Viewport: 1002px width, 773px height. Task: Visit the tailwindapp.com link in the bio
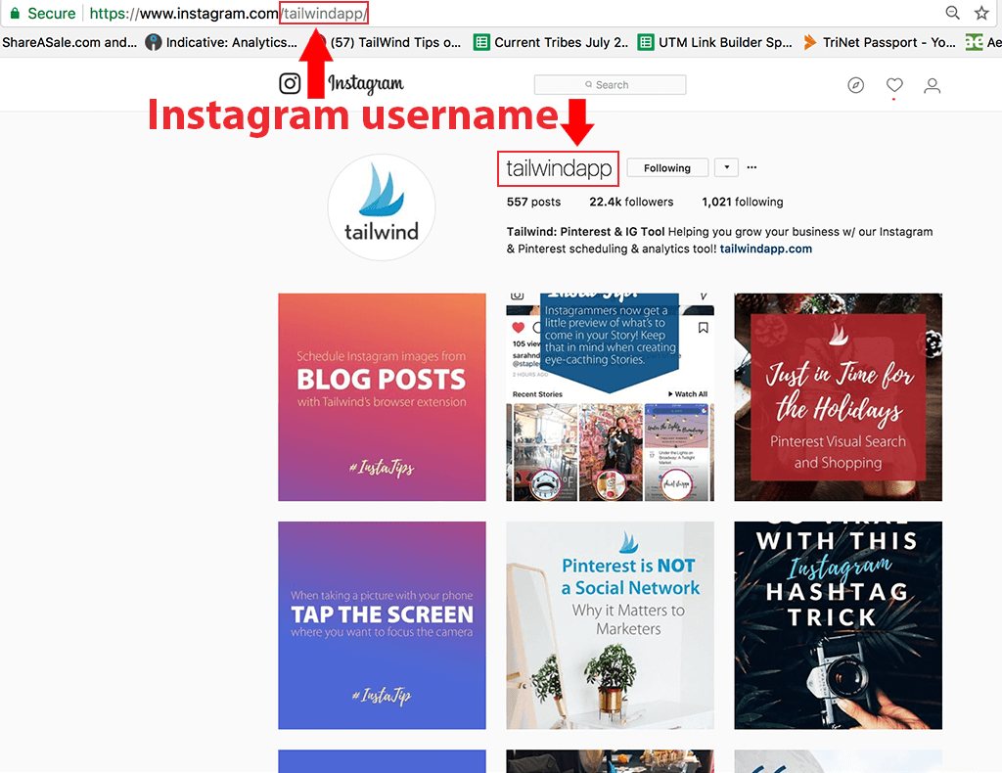pyautogui.click(x=768, y=249)
